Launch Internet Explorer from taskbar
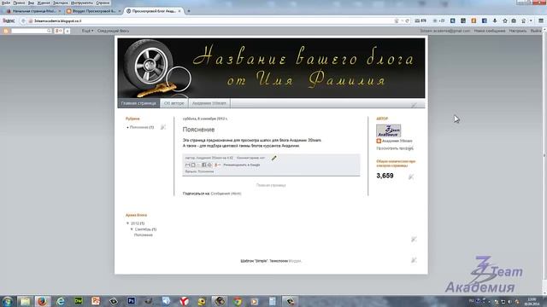The height and width of the screenshot is (307, 547). pos(61,301)
